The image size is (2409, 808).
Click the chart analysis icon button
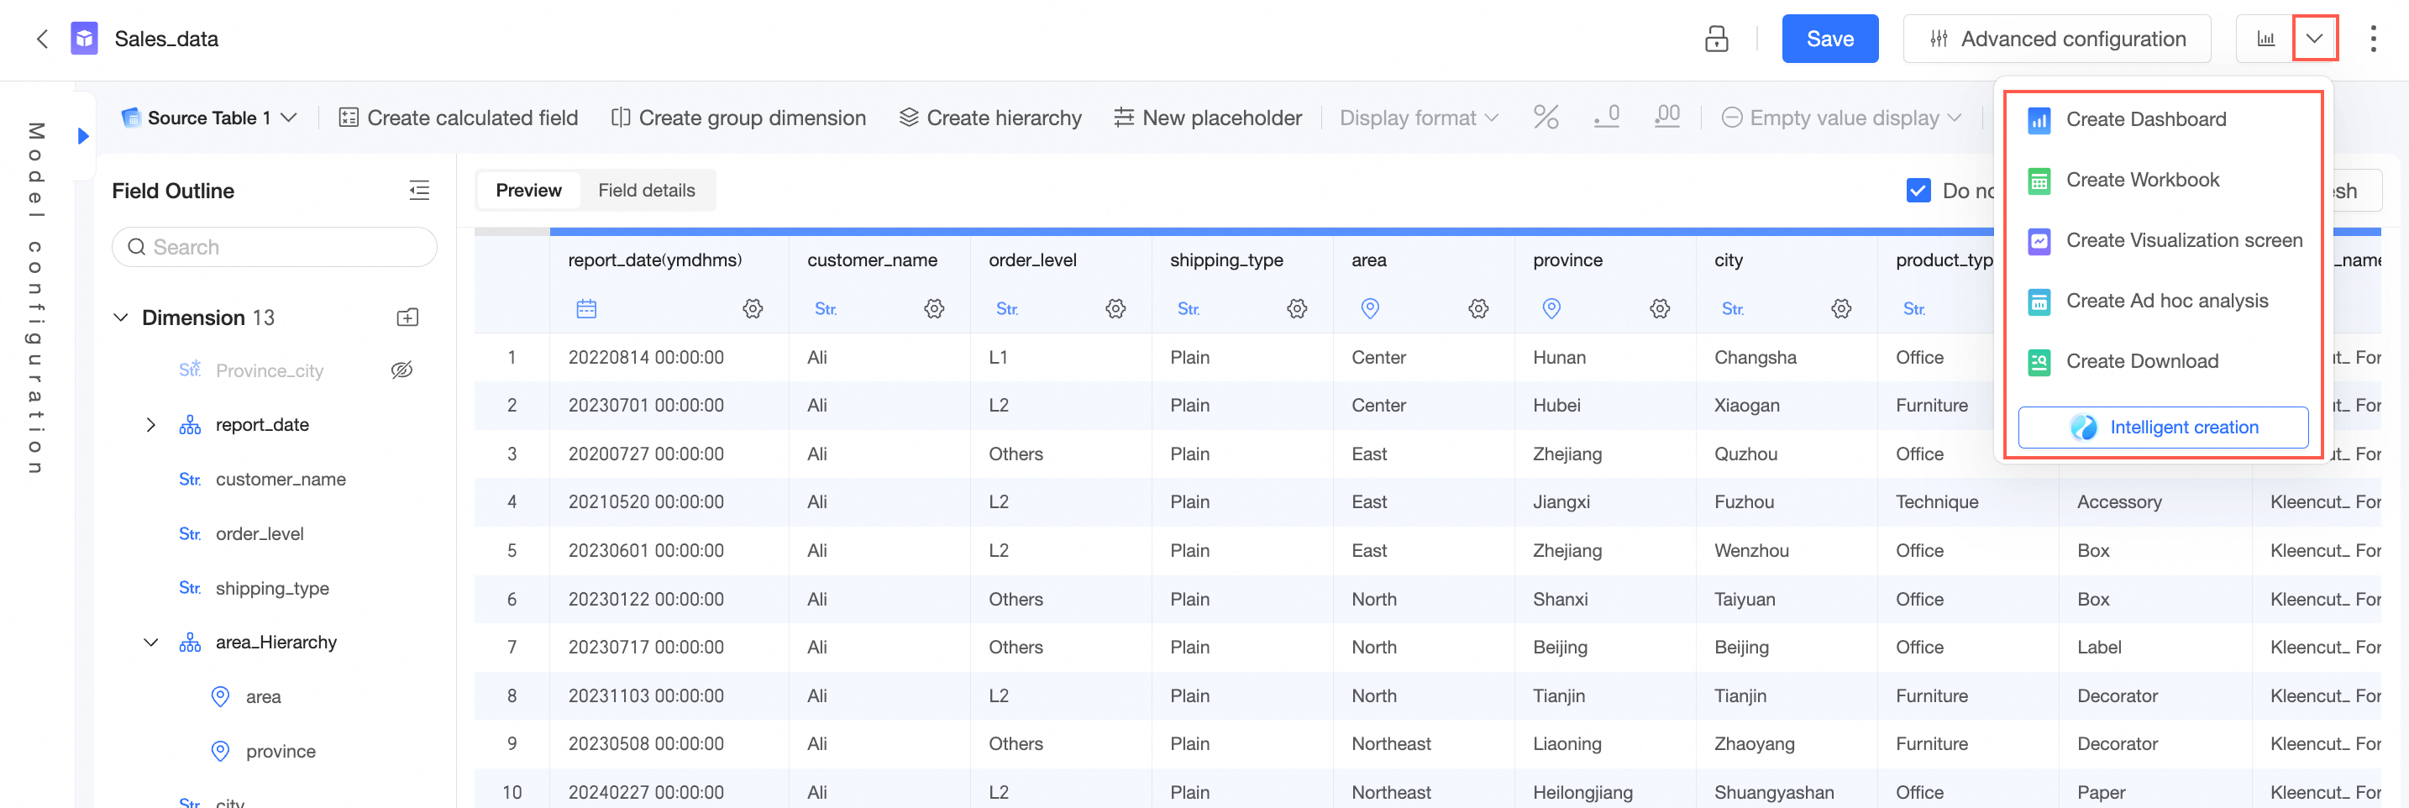click(x=2266, y=39)
